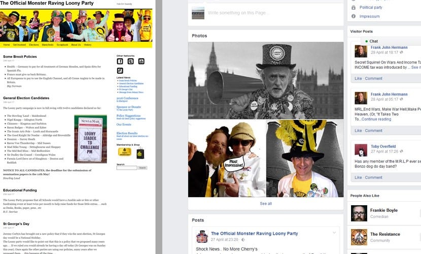The width and height of the screenshot is (421, 254).
Task: Open the Home menu item
Action: (7, 45)
